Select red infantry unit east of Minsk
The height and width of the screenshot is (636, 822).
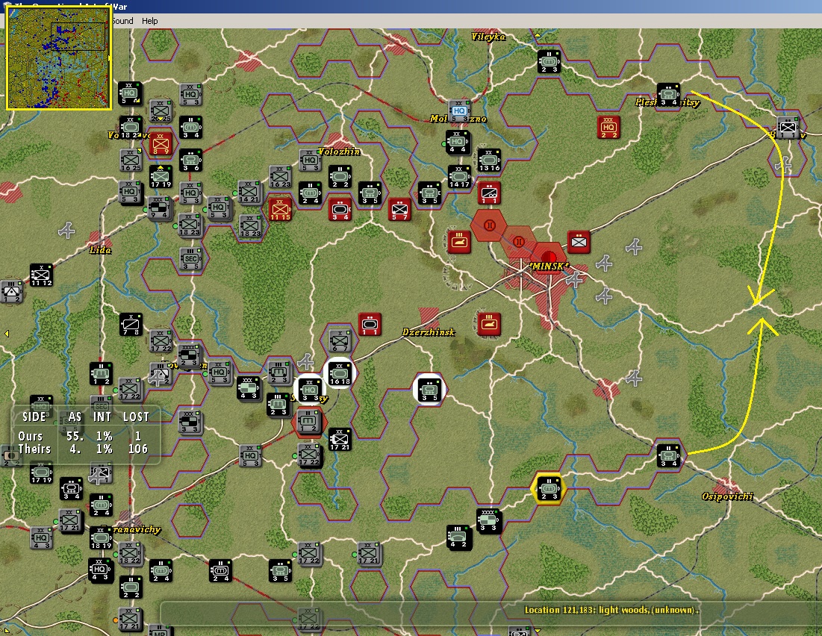[x=579, y=243]
